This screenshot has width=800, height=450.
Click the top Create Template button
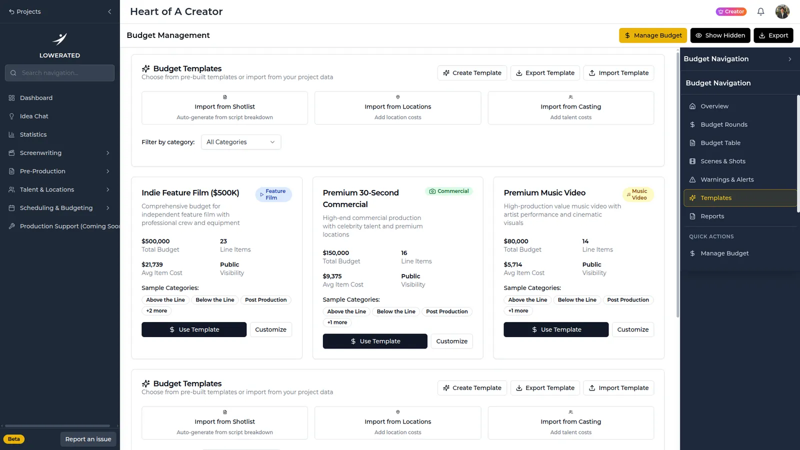pos(472,73)
